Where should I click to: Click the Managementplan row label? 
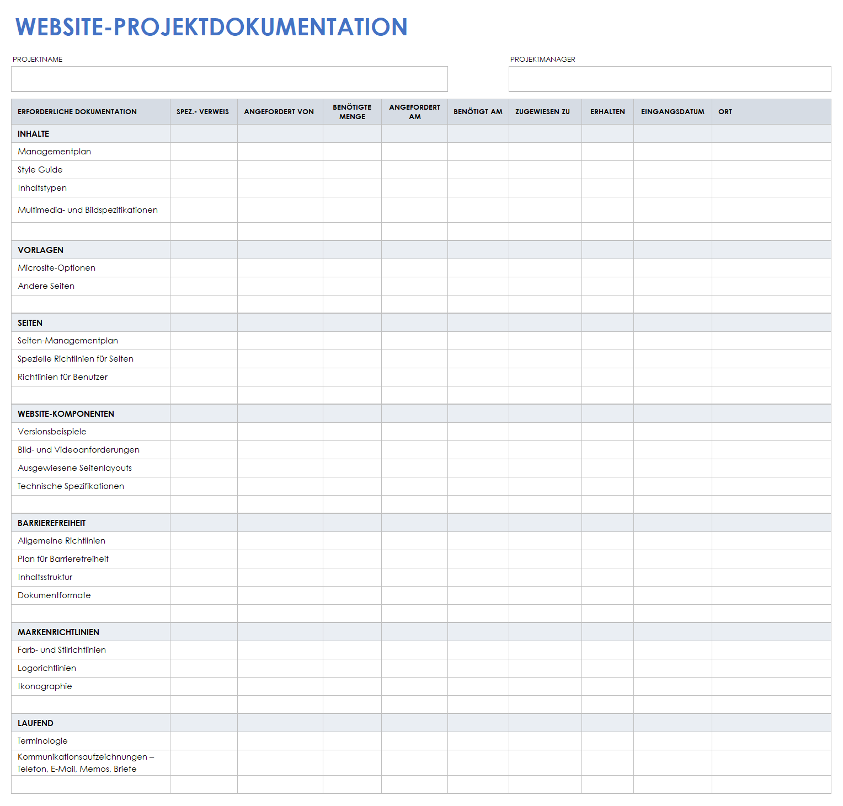[x=55, y=152]
